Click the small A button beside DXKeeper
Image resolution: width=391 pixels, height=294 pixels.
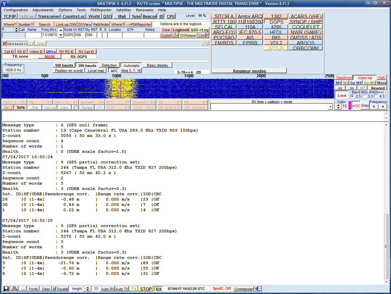177,35
